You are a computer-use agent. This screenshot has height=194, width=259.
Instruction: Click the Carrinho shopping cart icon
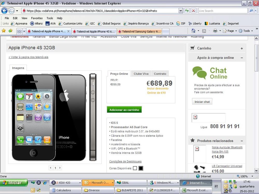[193, 48]
